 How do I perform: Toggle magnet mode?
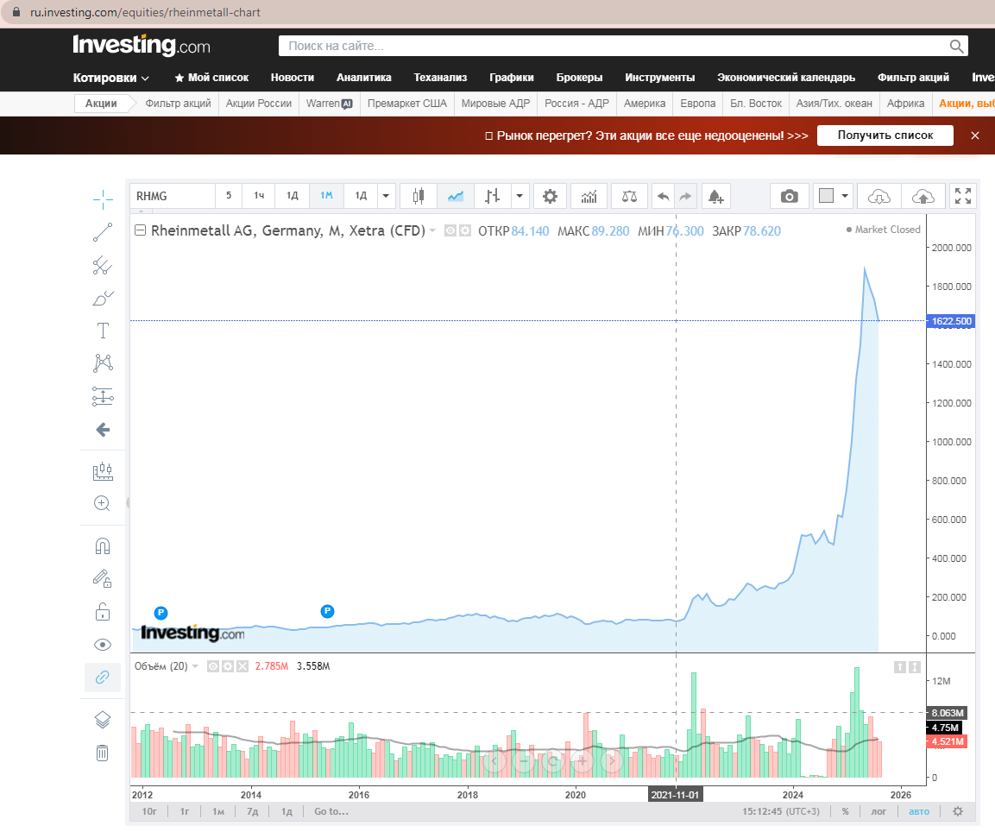click(x=102, y=545)
